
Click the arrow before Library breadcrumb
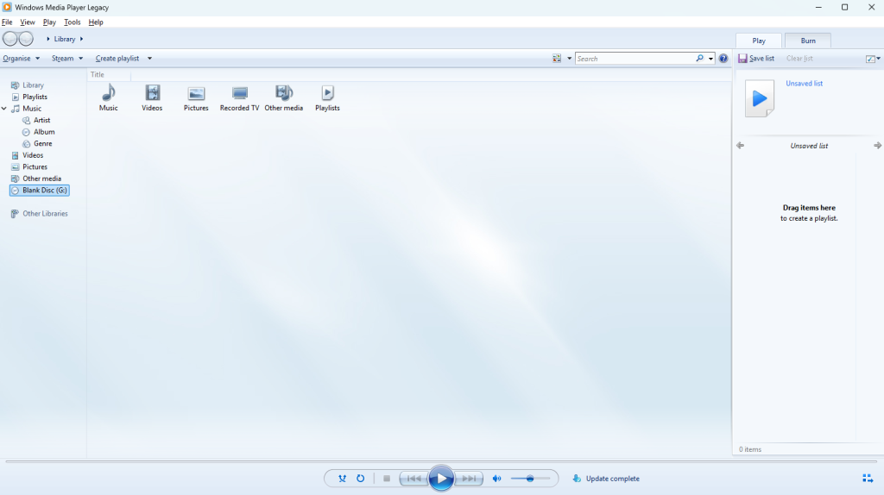click(48, 40)
